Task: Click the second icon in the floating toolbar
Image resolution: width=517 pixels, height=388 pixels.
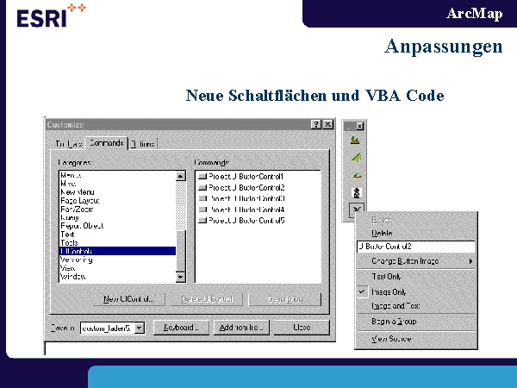Action: click(354, 157)
